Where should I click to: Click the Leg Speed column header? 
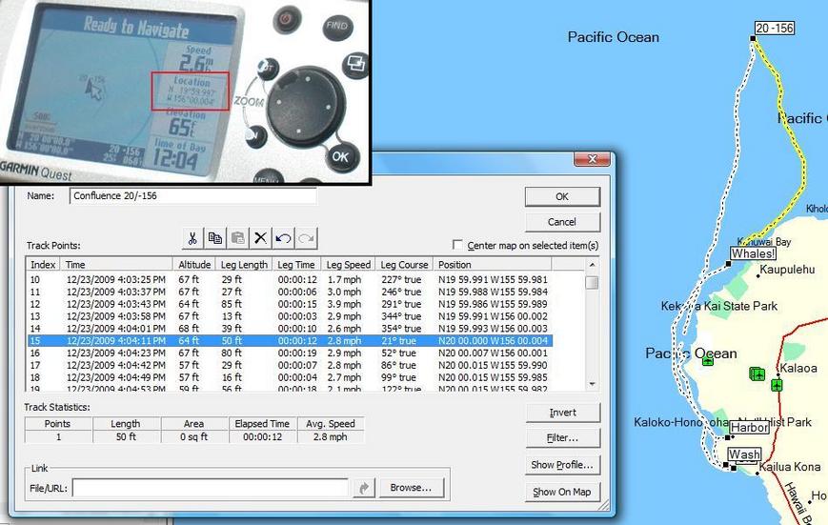[x=349, y=265]
